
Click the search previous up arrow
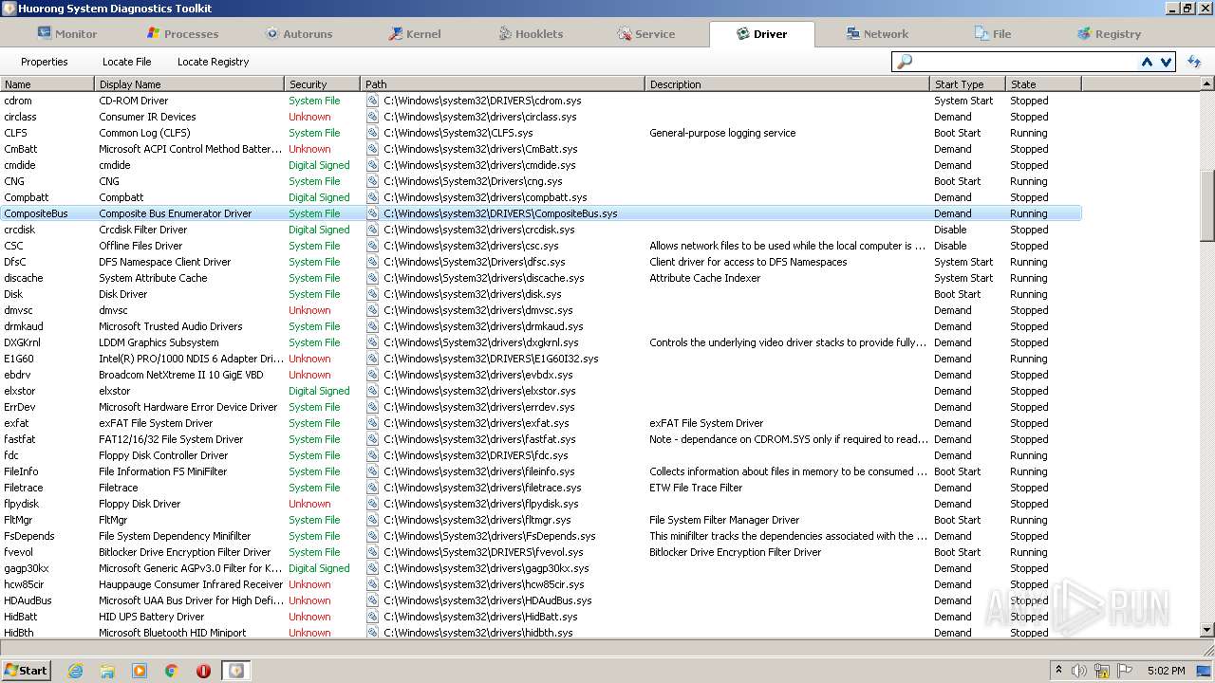[1147, 62]
